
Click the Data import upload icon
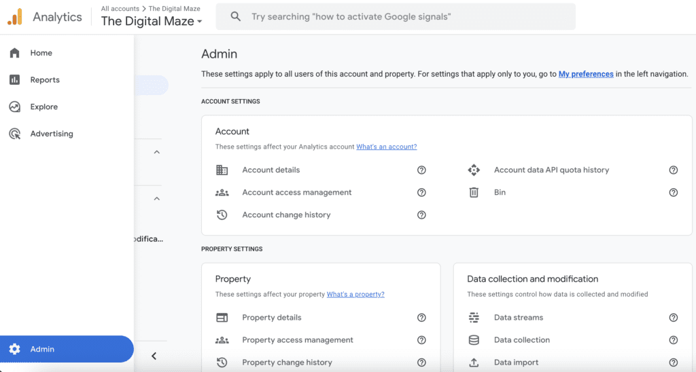click(x=474, y=362)
